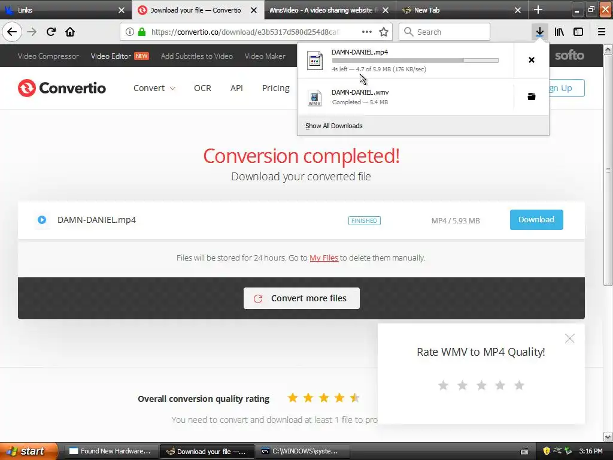Go back with the browser back arrow

click(x=12, y=32)
